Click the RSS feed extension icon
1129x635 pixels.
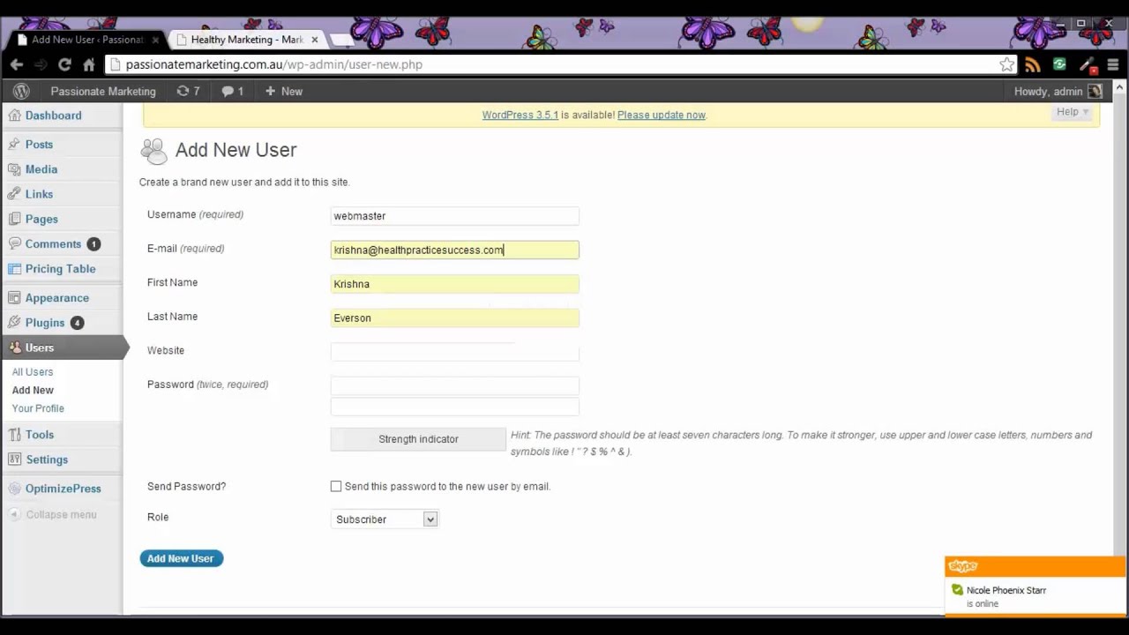coord(1033,64)
